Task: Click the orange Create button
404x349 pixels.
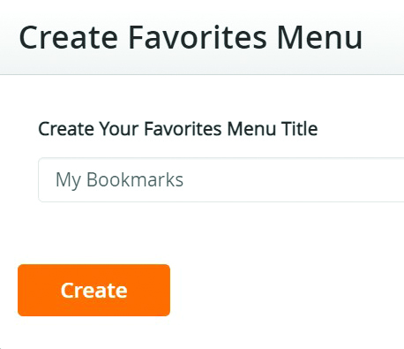Action: point(94,290)
